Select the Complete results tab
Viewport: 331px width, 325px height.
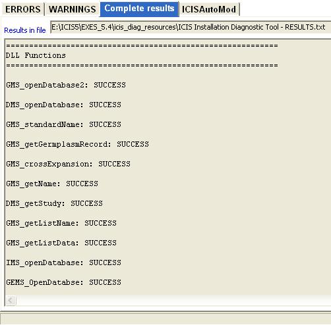click(139, 9)
